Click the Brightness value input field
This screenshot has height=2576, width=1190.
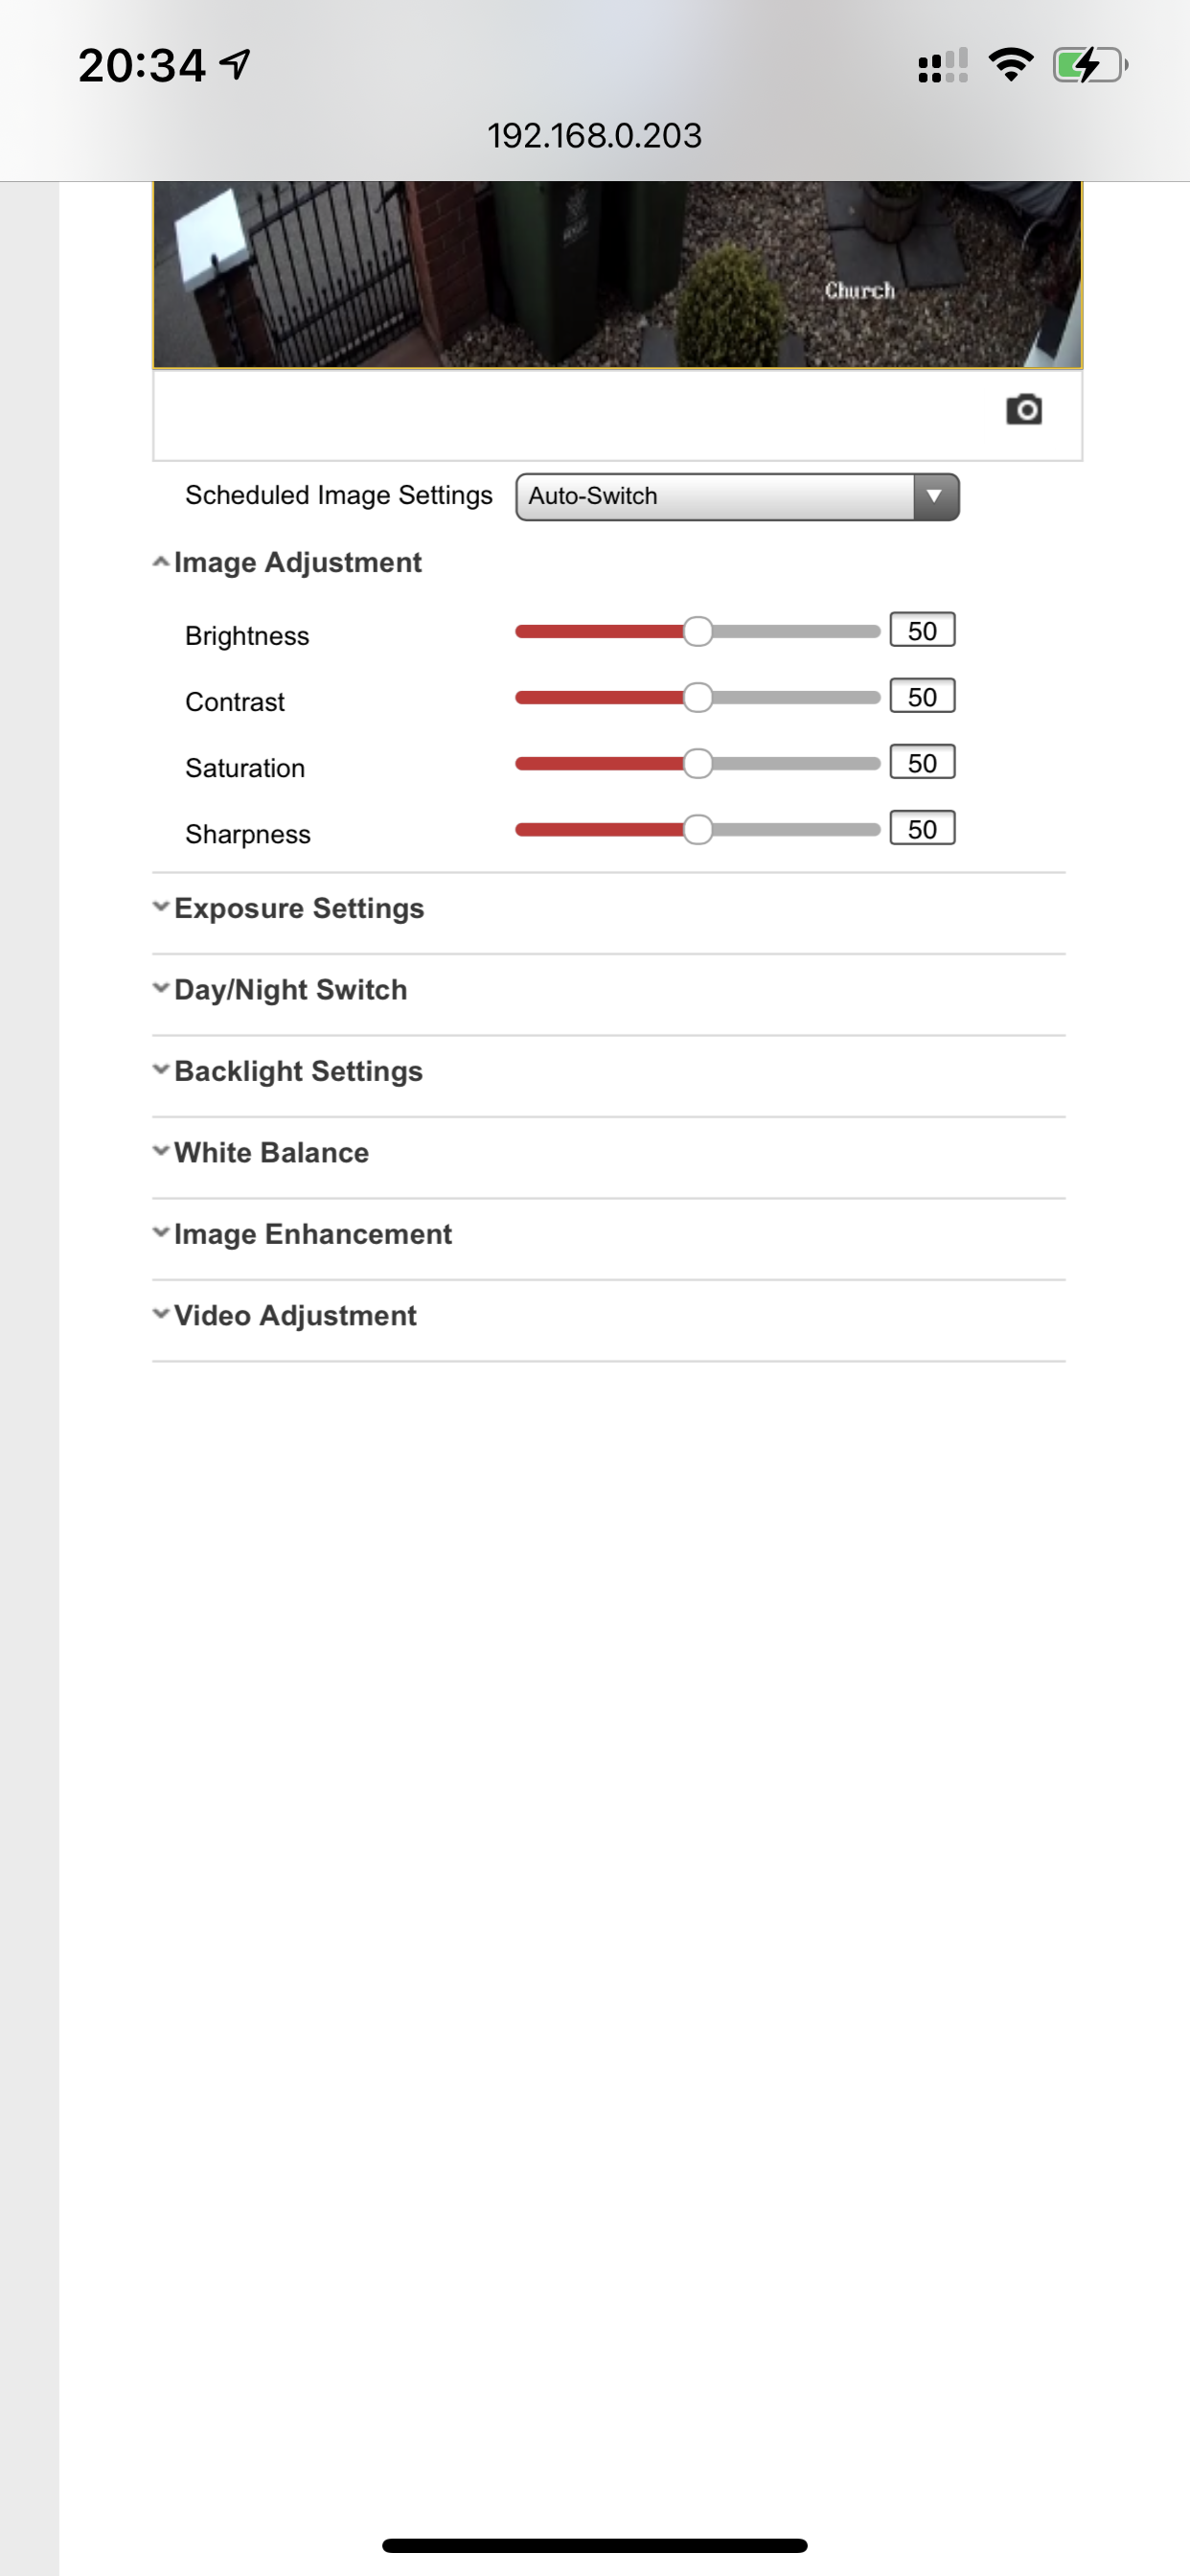pos(922,631)
